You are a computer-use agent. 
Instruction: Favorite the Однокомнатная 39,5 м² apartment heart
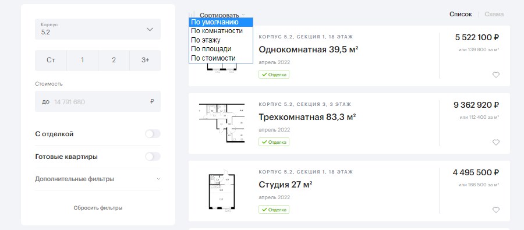[496, 75]
